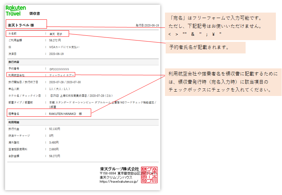This screenshot has height=195, width=282.
Task: Click company name 楽天グループ株式会社
Action: [119, 169]
